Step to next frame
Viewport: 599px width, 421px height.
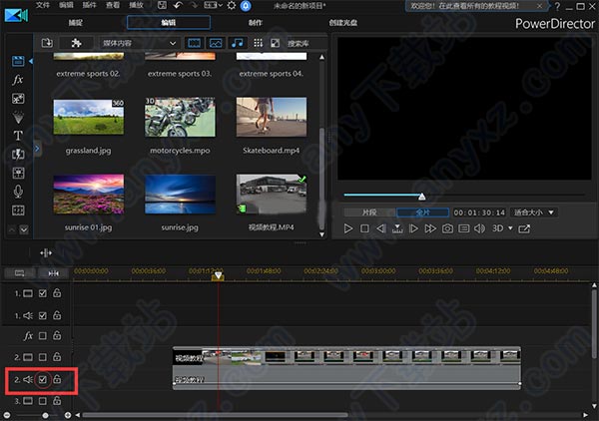(x=413, y=228)
